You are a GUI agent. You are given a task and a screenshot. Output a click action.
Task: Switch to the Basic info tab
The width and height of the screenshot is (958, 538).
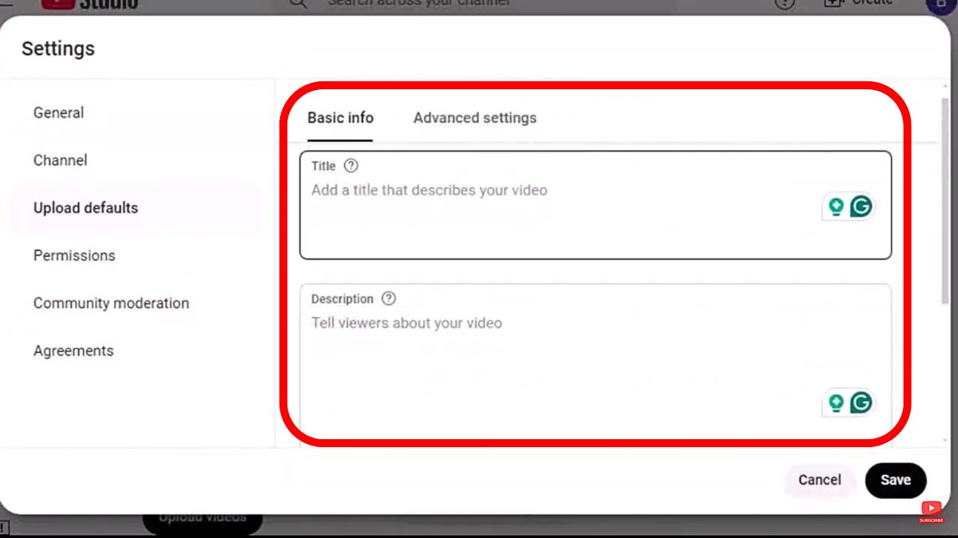[340, 118]
